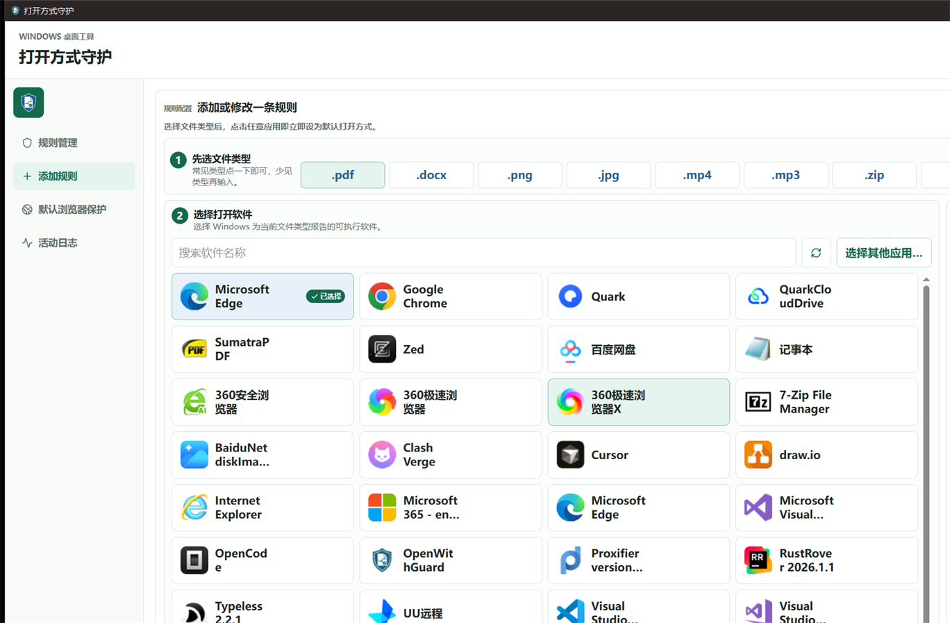
Task: Choose the .zip file type
Action: [x=874, y=175]
